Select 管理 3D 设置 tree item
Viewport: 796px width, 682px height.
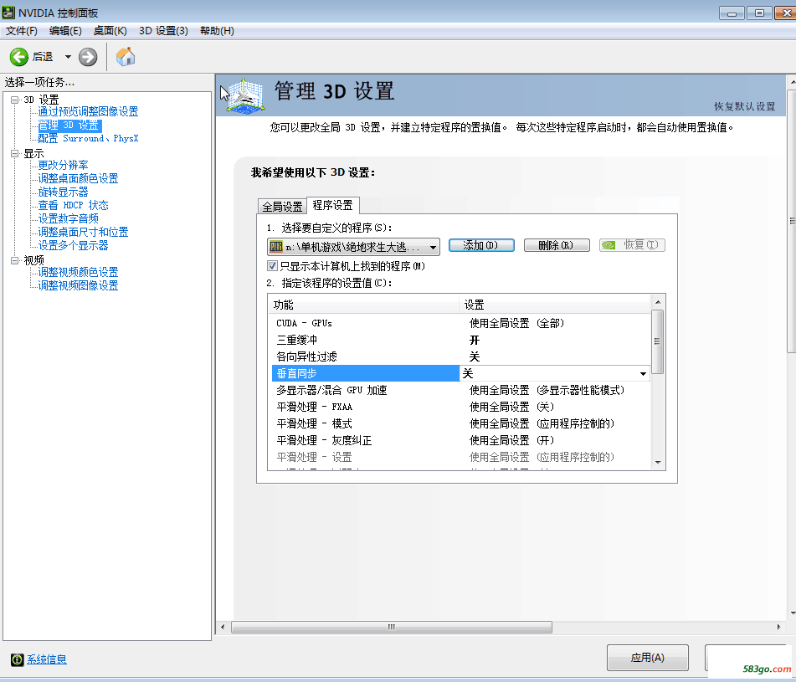(x=69, y=125)
